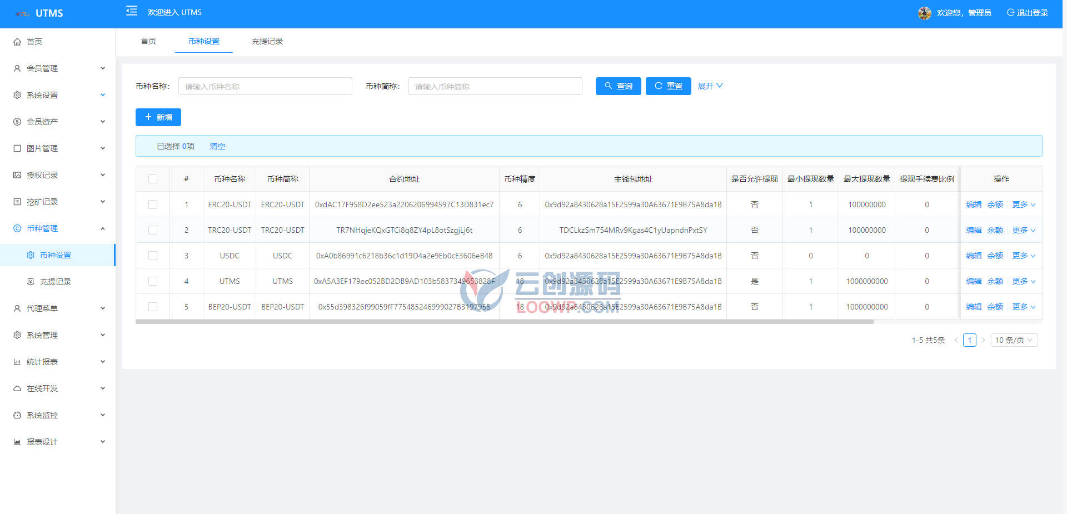Click 清空 to clear selection
1067x514 pixels.
[x=217, y=146]
